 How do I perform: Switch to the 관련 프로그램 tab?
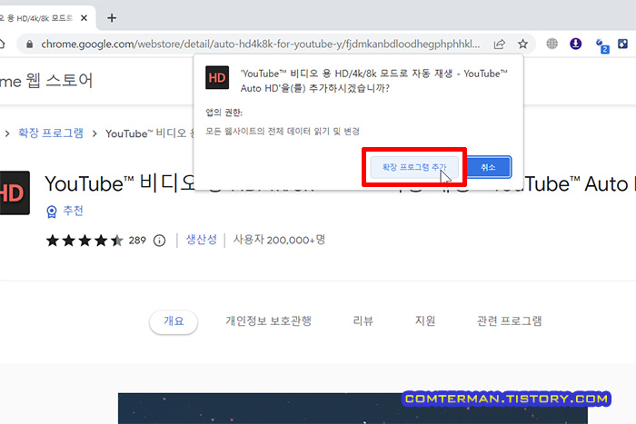point(510,321)
